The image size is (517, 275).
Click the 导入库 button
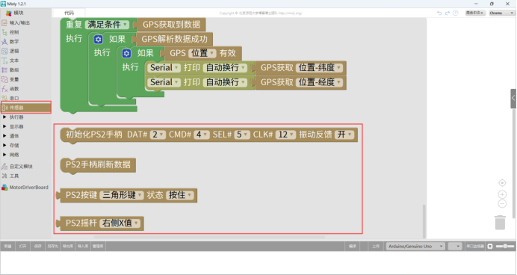83,247
